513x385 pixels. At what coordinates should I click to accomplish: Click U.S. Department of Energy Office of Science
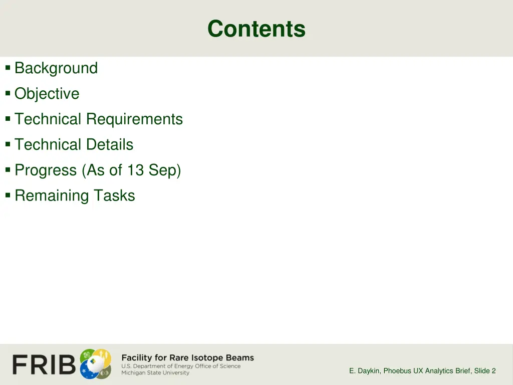[181, 366]
